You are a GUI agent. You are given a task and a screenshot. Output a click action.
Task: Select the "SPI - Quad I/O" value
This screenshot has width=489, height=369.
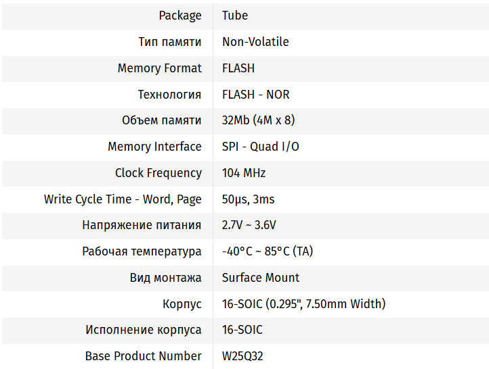pyautogui.click(x=260, y=147)
